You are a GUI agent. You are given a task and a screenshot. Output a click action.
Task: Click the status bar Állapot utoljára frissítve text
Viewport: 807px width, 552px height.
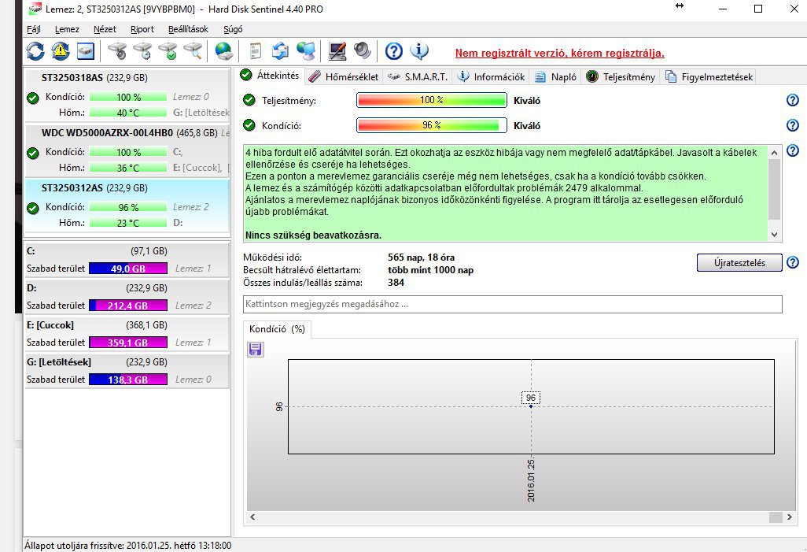click(127, 545)
